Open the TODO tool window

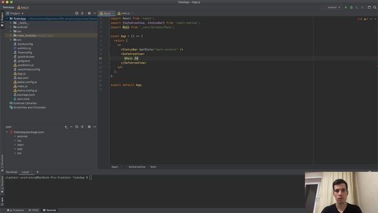coord(34,211)
